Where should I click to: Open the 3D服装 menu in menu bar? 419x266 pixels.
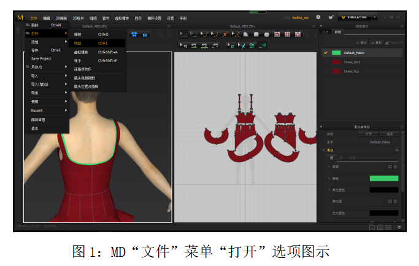[x=62, y=18]
